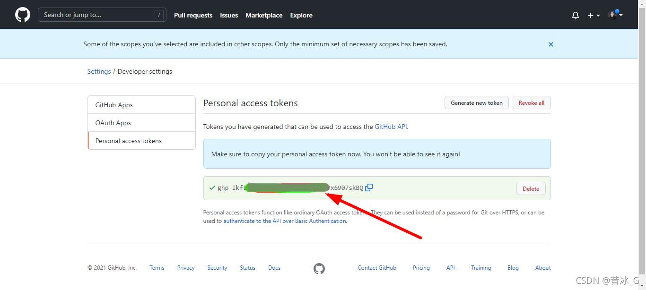This screenshot has width=646, height=290.
Task: Open the Marketplace menu item
Action: click(264, 15)
